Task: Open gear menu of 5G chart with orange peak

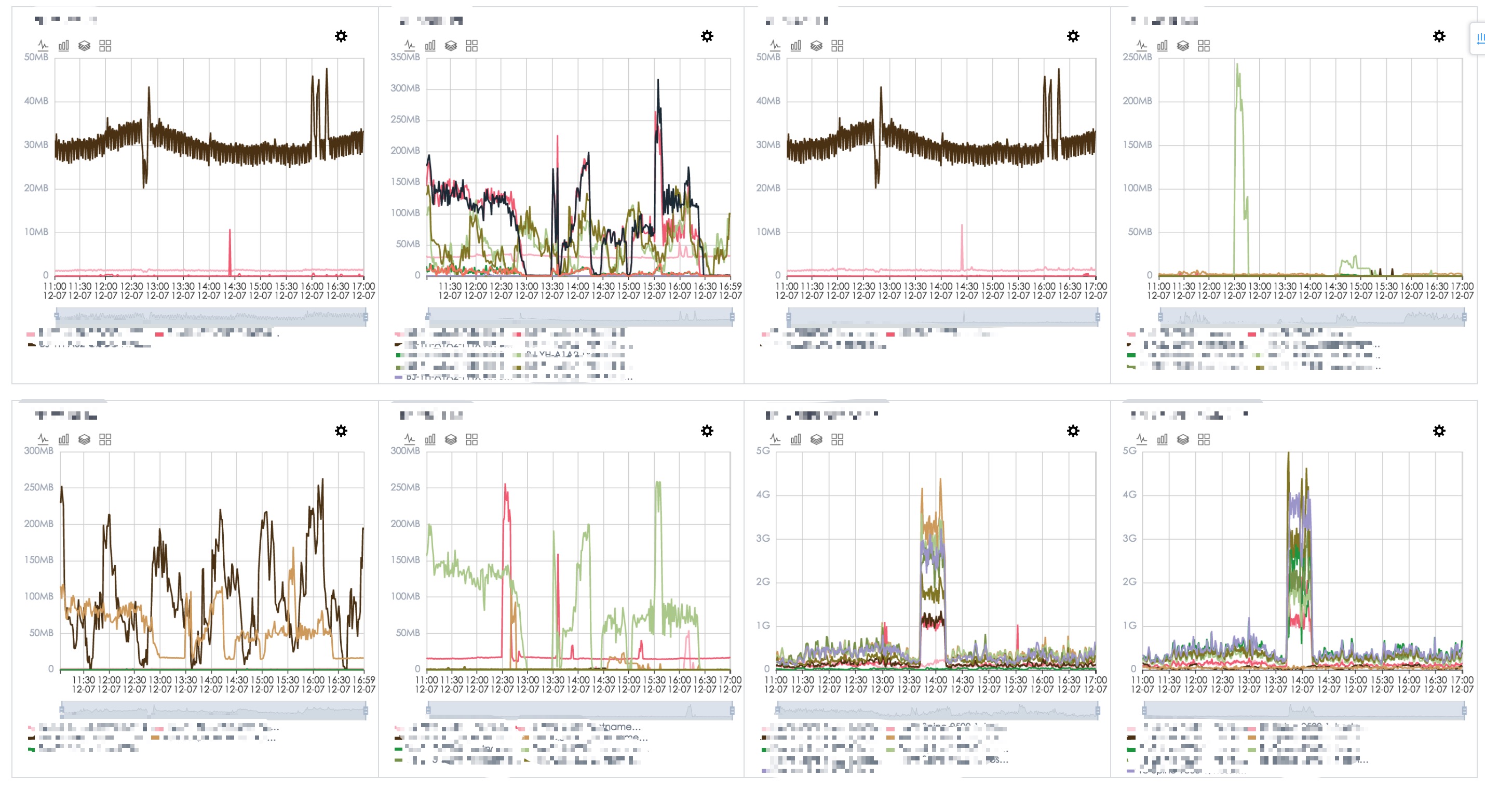Action: (1073, 431)
